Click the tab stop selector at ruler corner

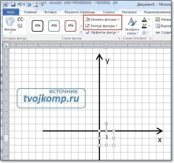coord(6,45)
